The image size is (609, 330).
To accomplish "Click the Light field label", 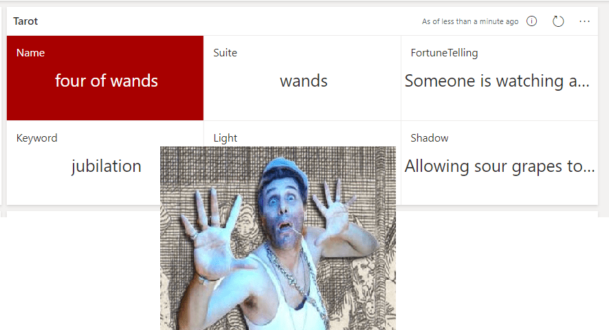I will pos(225,138).
